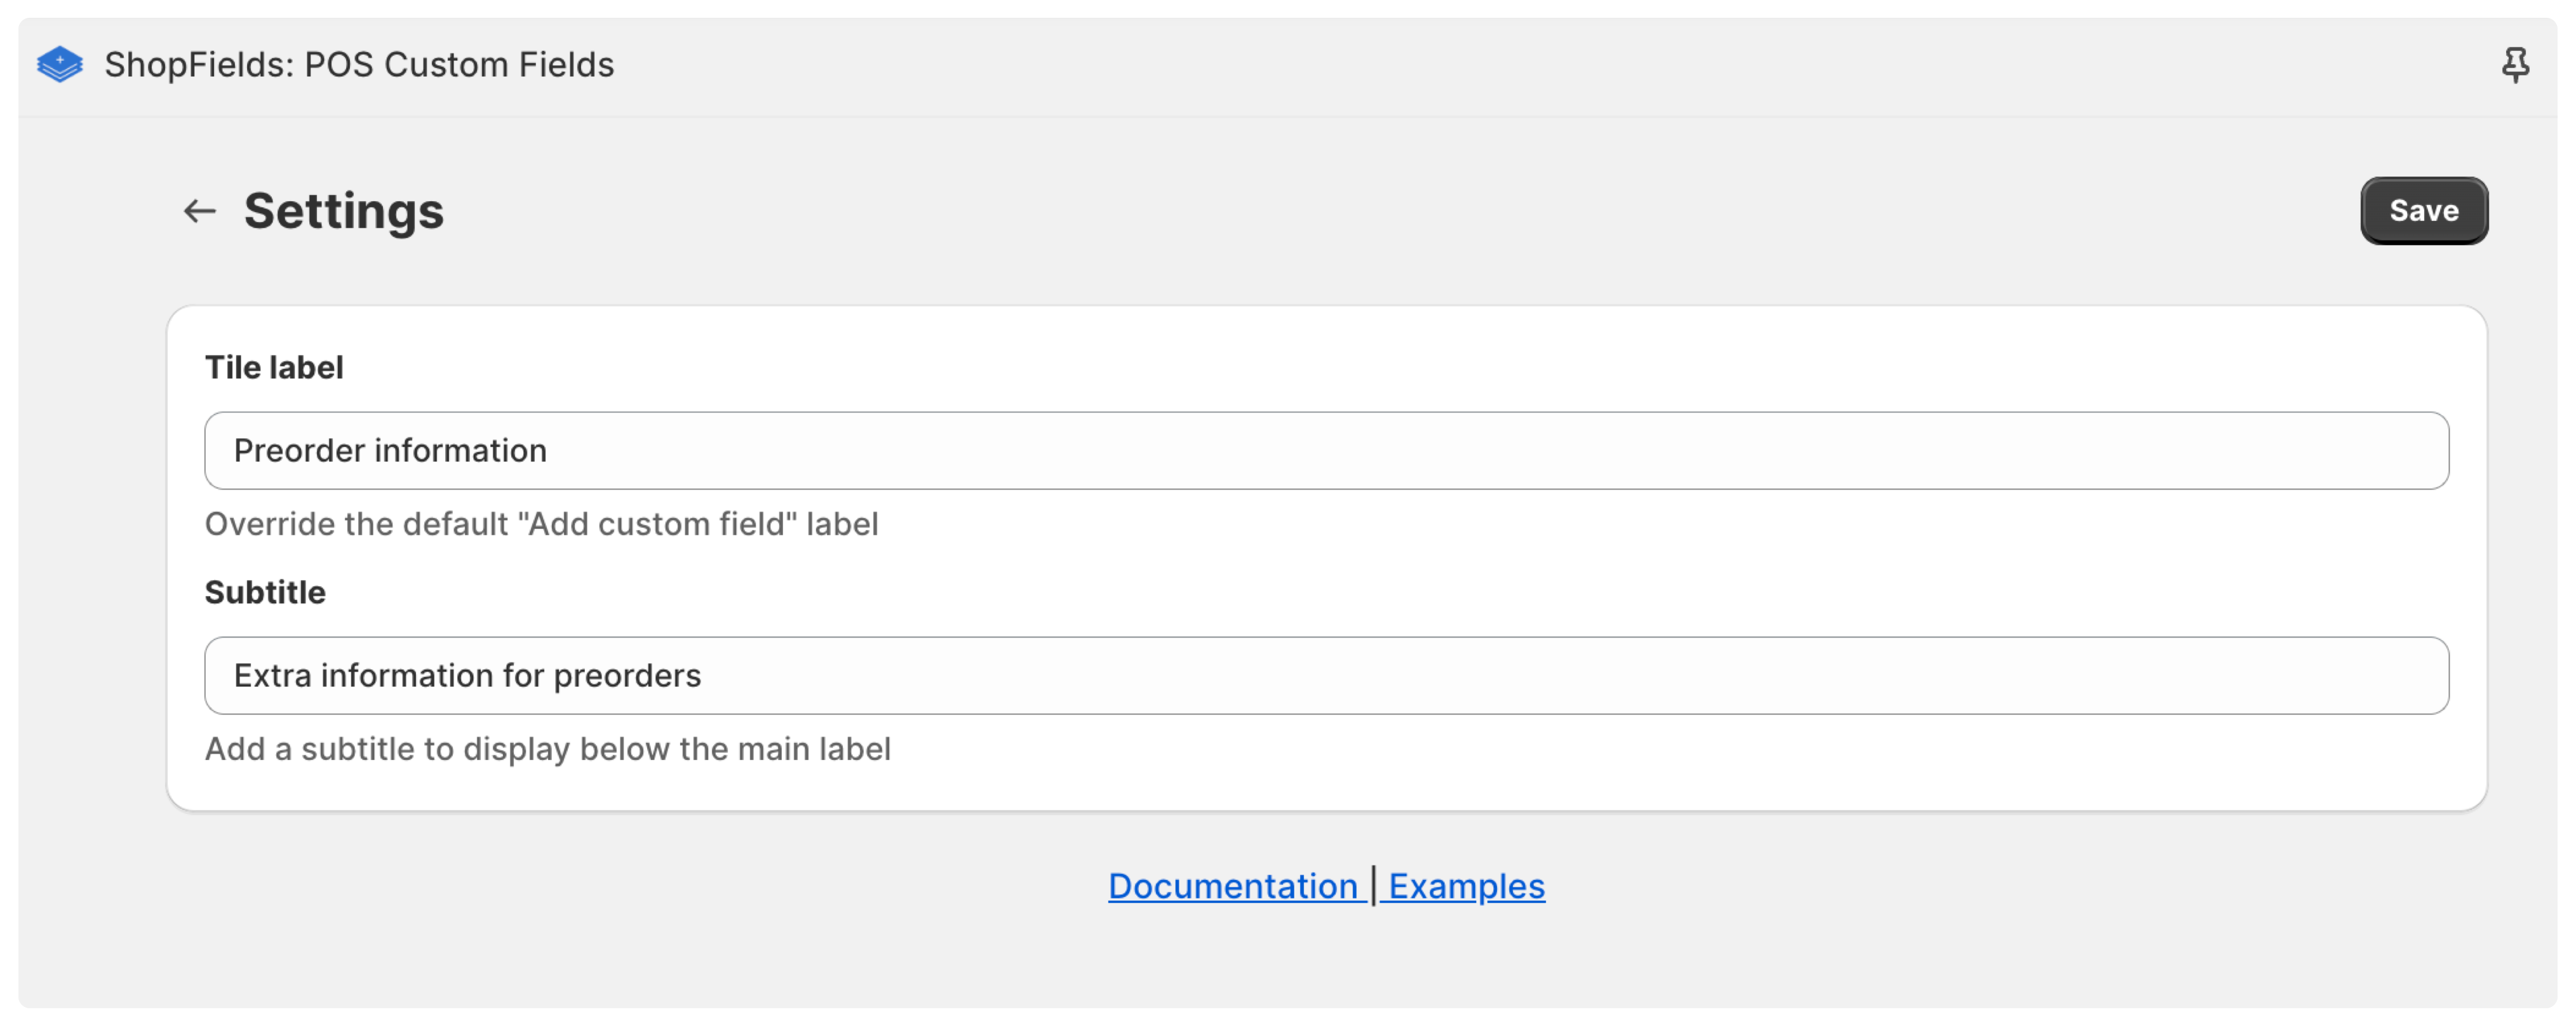Click the separator bar between Documentation and Examples
This screenshot has height=1026, width=2576.
1373,886
